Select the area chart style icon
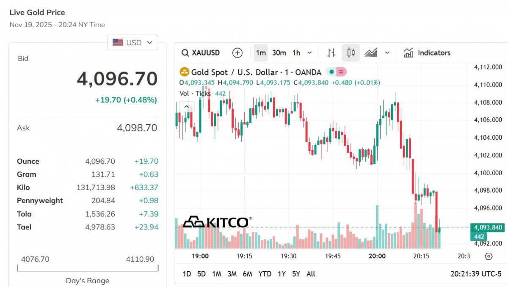The height and width of the screenshot is (287, 508). [371, 53]
